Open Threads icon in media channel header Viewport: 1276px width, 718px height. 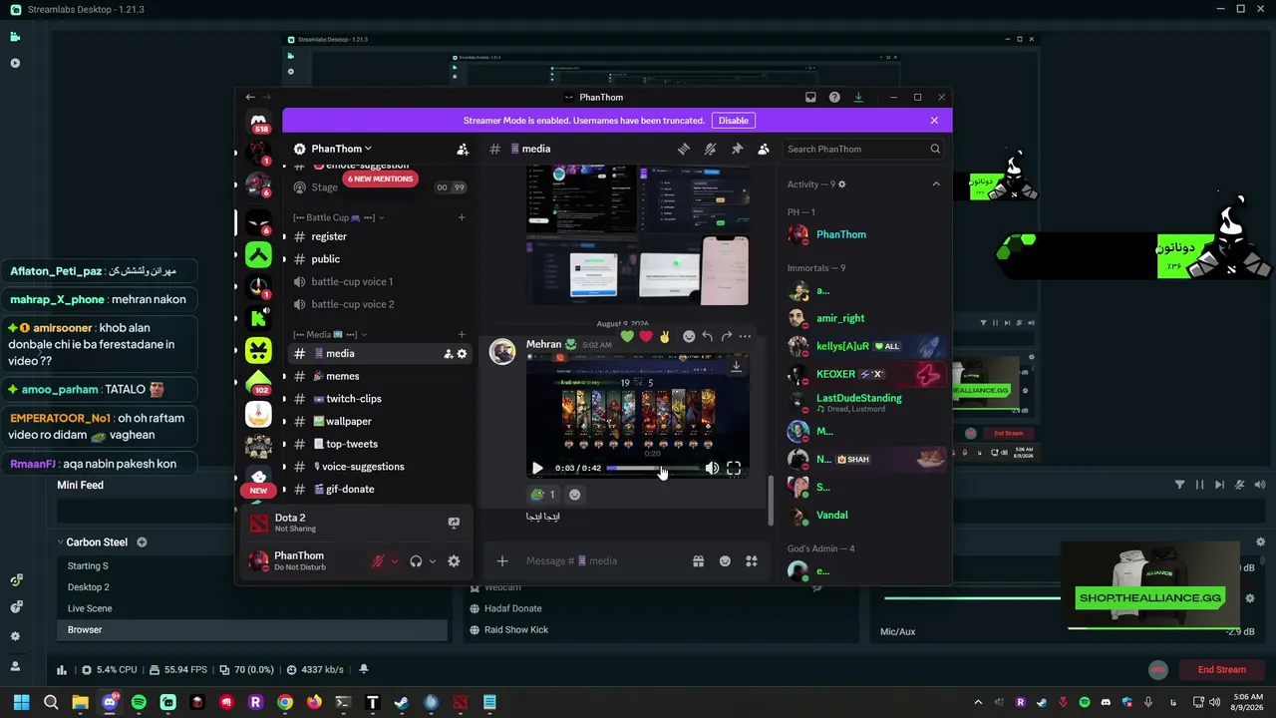(684, 149)
